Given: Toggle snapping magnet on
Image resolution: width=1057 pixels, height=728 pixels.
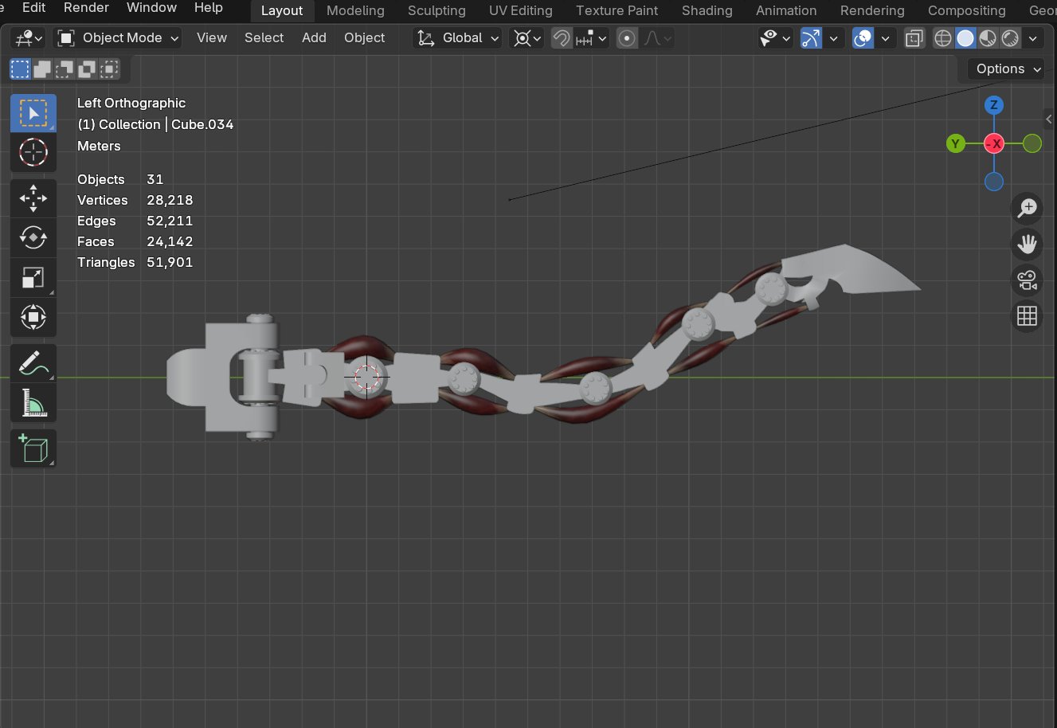Looking at the screenshot, I should click(x=562, y=38).
